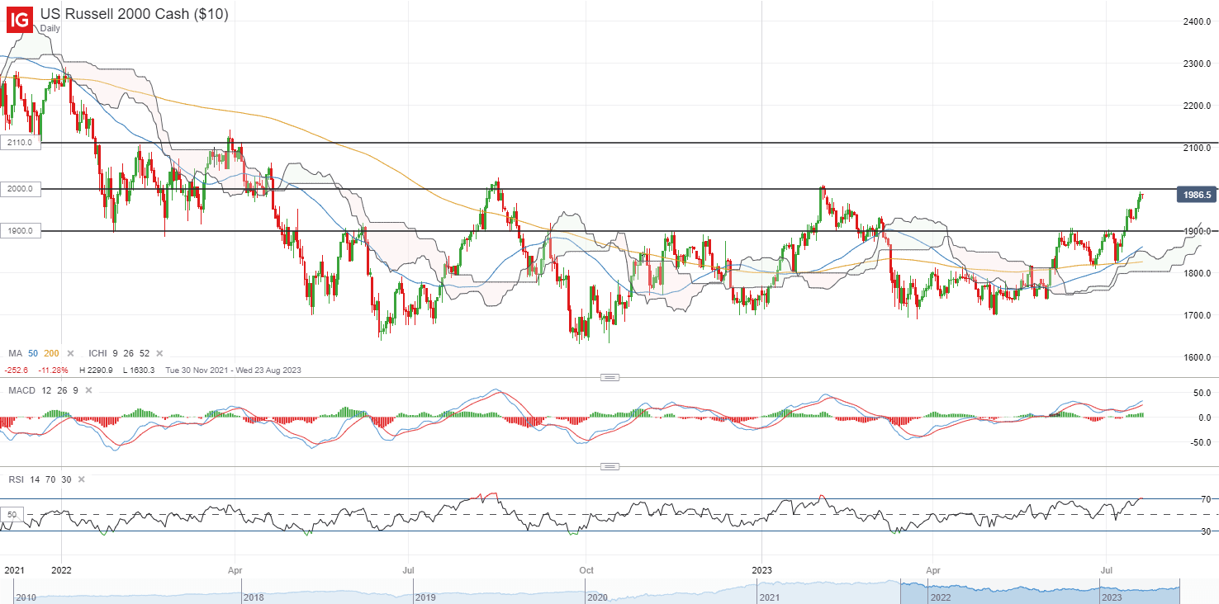The height and width of the screenshot is (604, 1219).
Task: Open the MACD indicator settings label
Action: [x=21, y=390]
